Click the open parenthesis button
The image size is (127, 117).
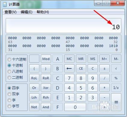[x=34, y=68]
